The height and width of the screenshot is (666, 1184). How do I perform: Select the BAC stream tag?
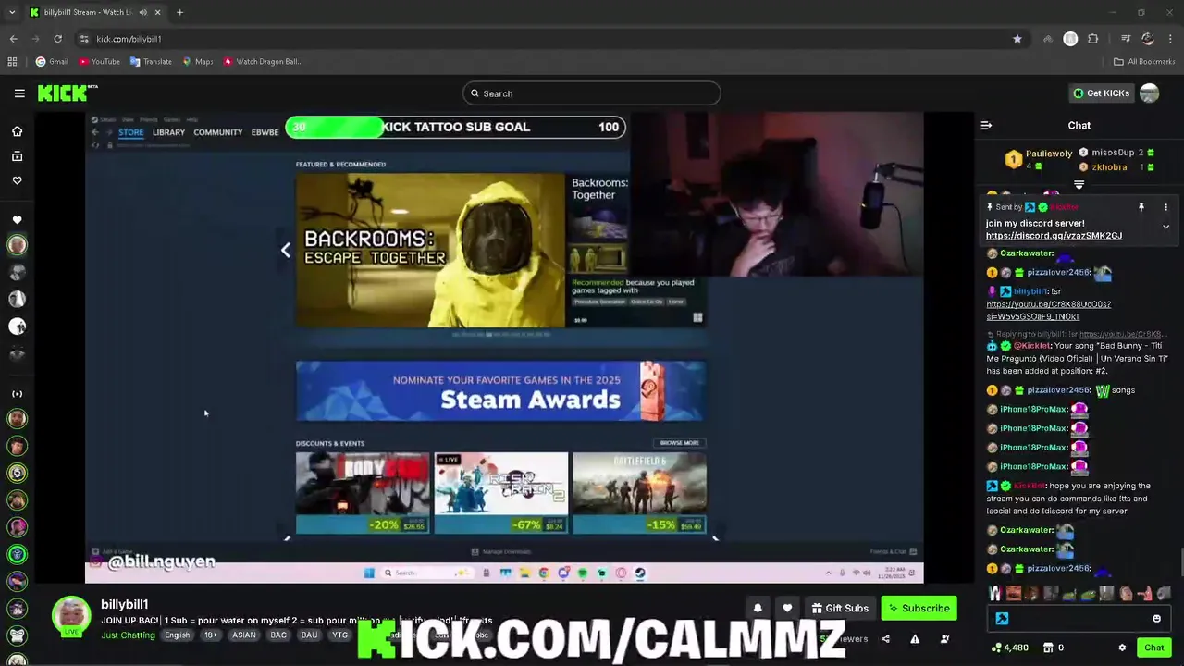point(278,635)
